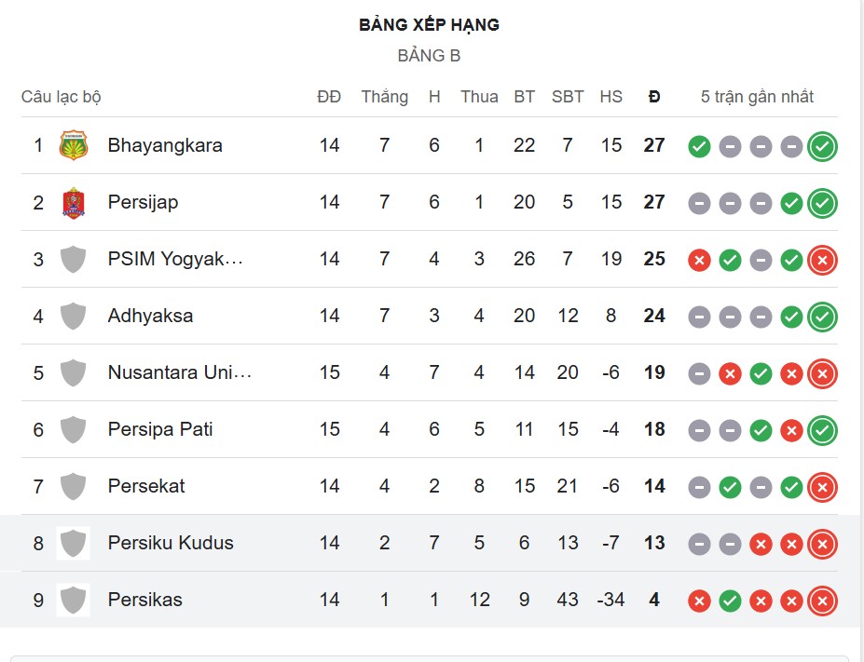The image size is (864, 662).
Task: Switch to the BẢNG B group tab
Action: click(430, 55)
